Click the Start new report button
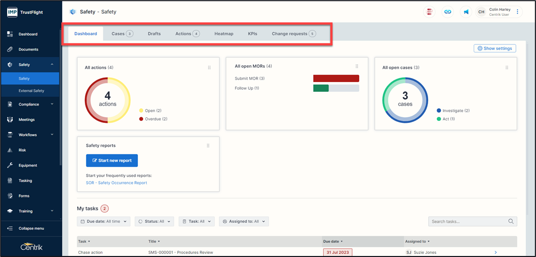Image resolution: width=536 pixels, height=257 pixels. 112,161
